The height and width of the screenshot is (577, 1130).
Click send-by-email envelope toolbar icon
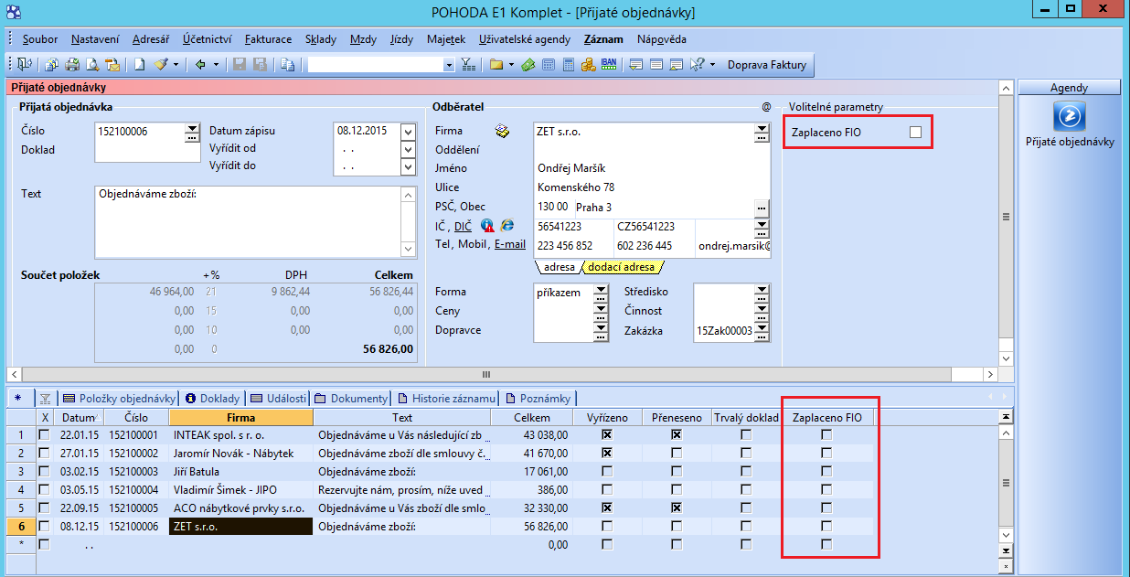tap(112, 65)
